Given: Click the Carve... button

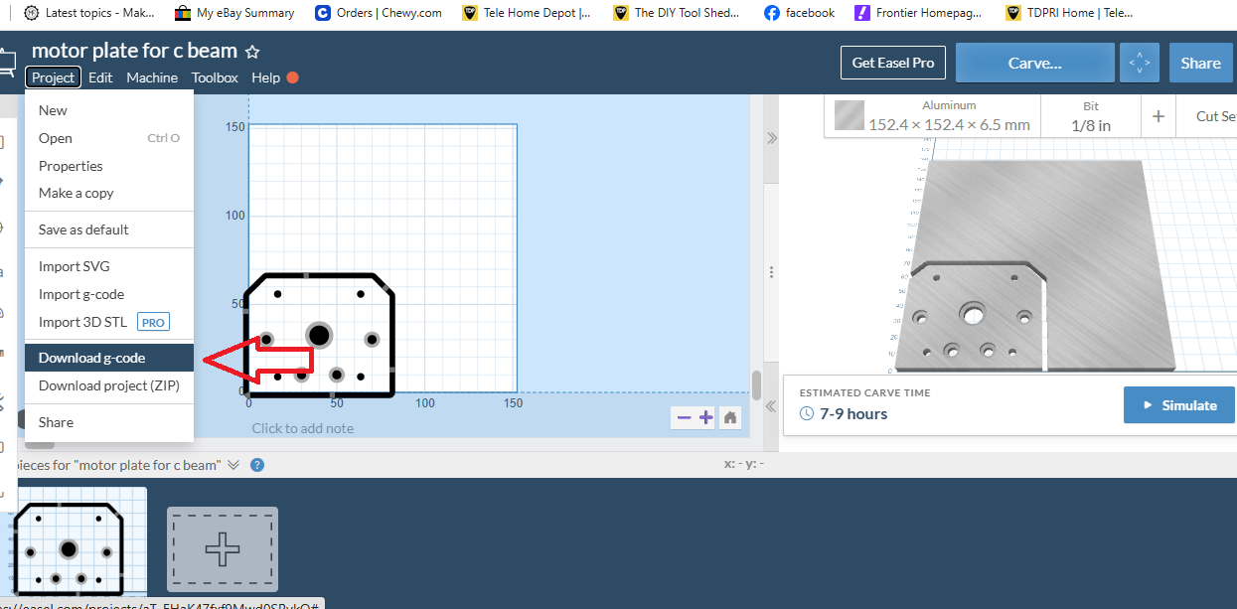Looking at the screenshot, I should click(x=1034, y=63).
